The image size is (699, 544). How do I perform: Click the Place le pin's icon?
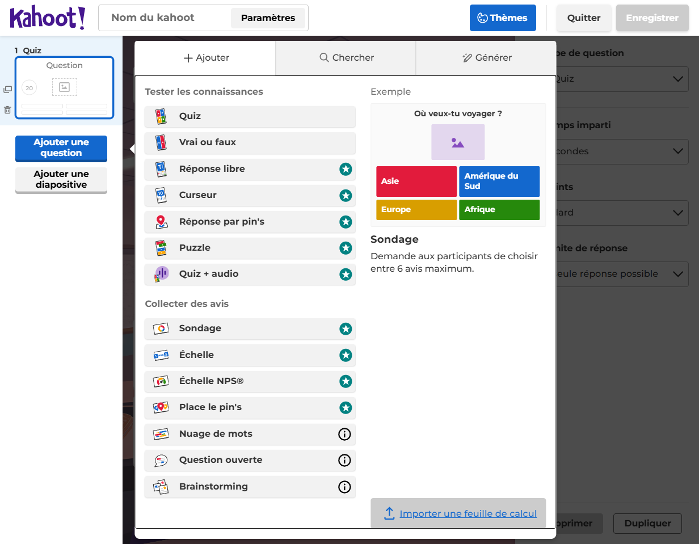point(161,407)
